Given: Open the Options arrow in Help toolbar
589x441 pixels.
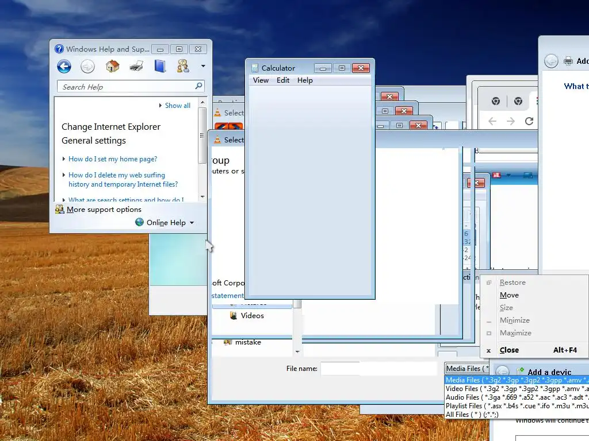Looking at the screenshot, I should pyautogui.click(x=203, y=66).
